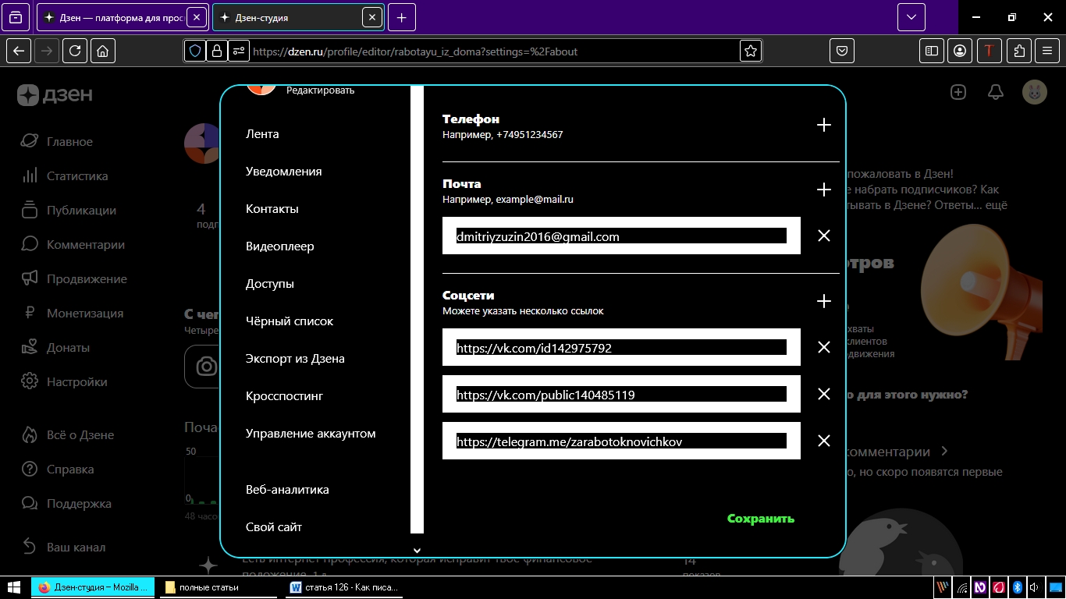Image resolution: width=1066 pixels, height=599 pixels.
Task: Create new publication with plus icon
Action: pos(958,92)
